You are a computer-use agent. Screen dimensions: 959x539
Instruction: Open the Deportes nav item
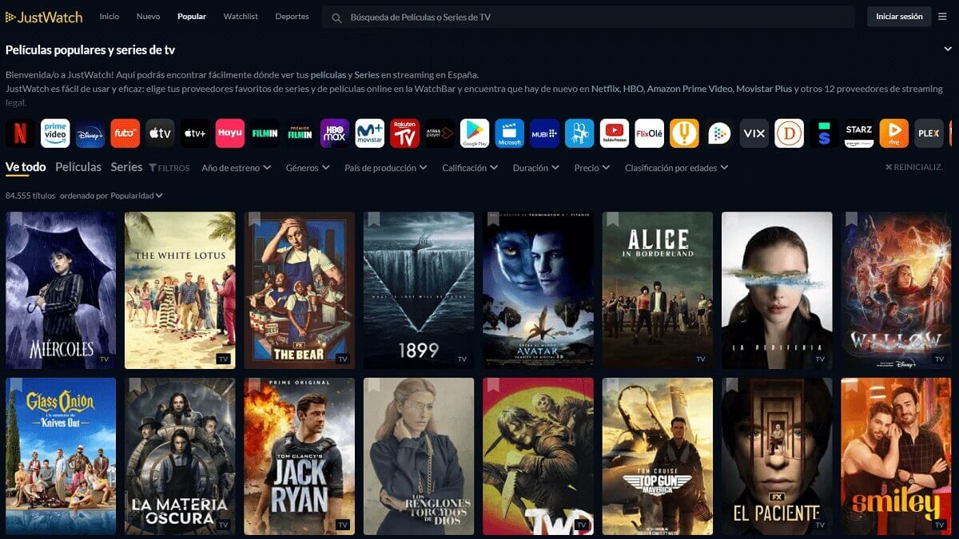coord(292,17)
